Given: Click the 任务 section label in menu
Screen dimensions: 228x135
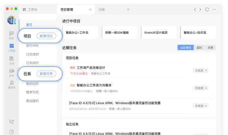Looking at the screenshot, I should point(27,74).
